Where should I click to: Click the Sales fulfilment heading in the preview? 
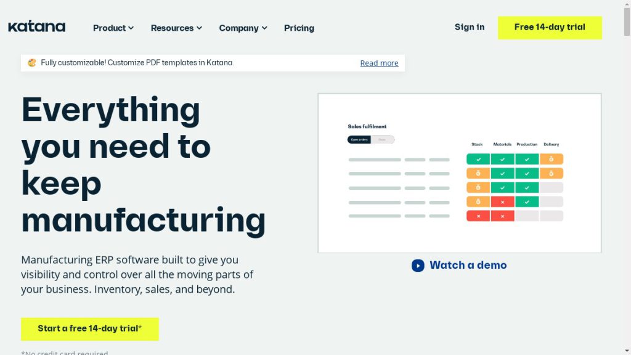(367, 126)
